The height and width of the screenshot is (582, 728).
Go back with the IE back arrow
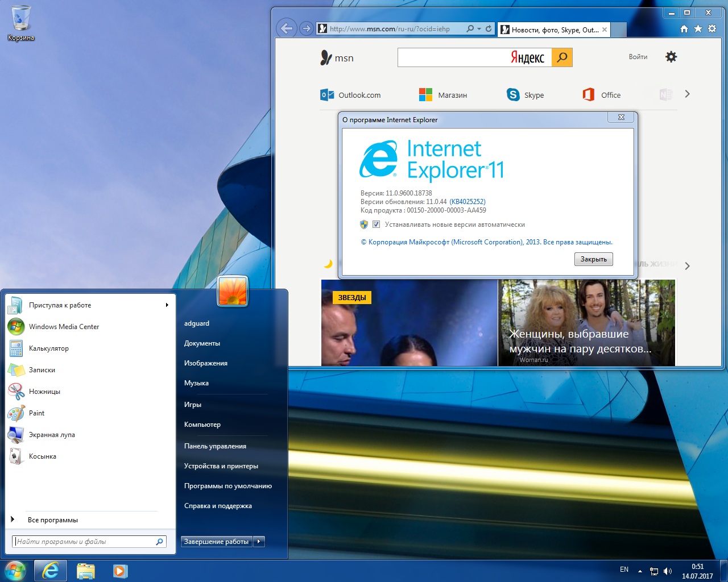point(287,28)
